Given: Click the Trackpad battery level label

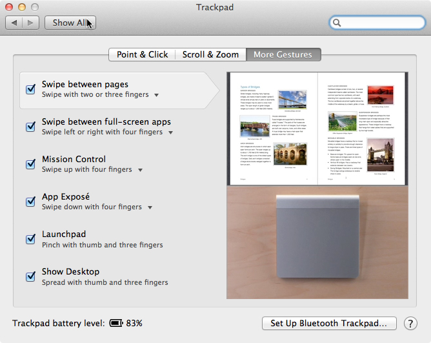Looking at the screenshot, I should pos(59,323).
